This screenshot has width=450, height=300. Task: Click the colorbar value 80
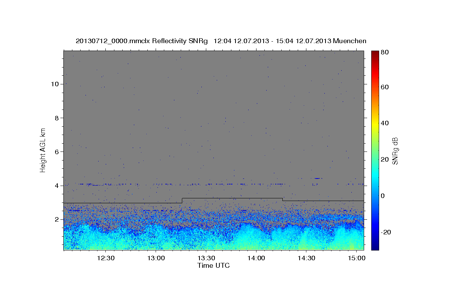[385, 53]
